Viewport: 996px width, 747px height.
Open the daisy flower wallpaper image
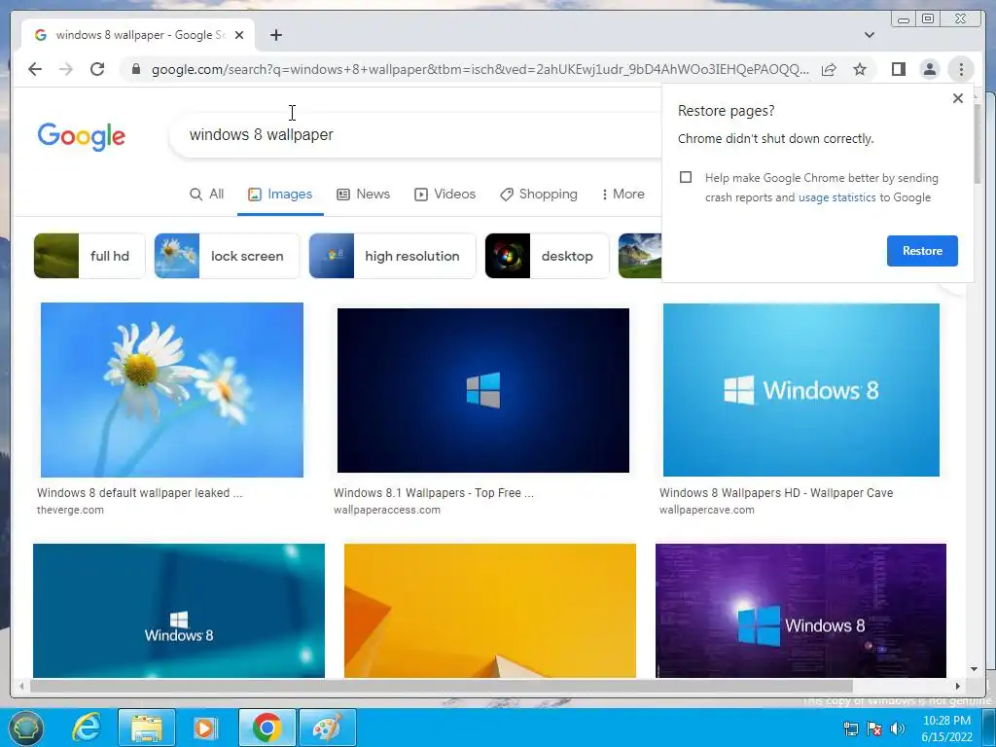172,390
